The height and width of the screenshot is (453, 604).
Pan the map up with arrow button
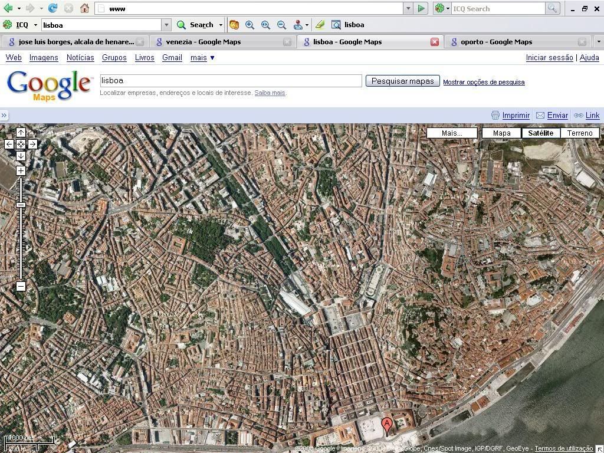[x=21, y=132]
